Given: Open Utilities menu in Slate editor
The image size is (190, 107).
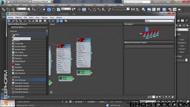Looking at the screenshot, I should (x=59, y=18).
